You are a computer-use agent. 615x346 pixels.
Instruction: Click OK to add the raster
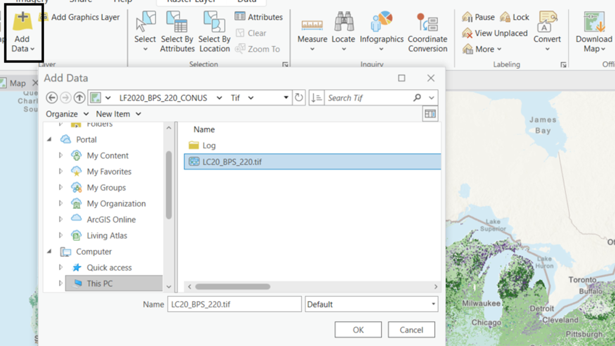(x=358, y=330)
